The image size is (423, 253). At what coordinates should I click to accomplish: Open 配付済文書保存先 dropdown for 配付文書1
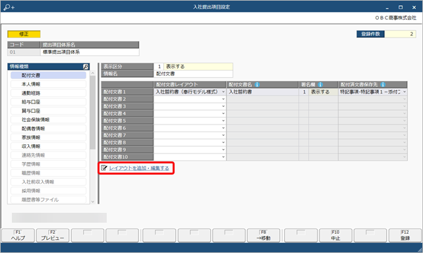405,92
